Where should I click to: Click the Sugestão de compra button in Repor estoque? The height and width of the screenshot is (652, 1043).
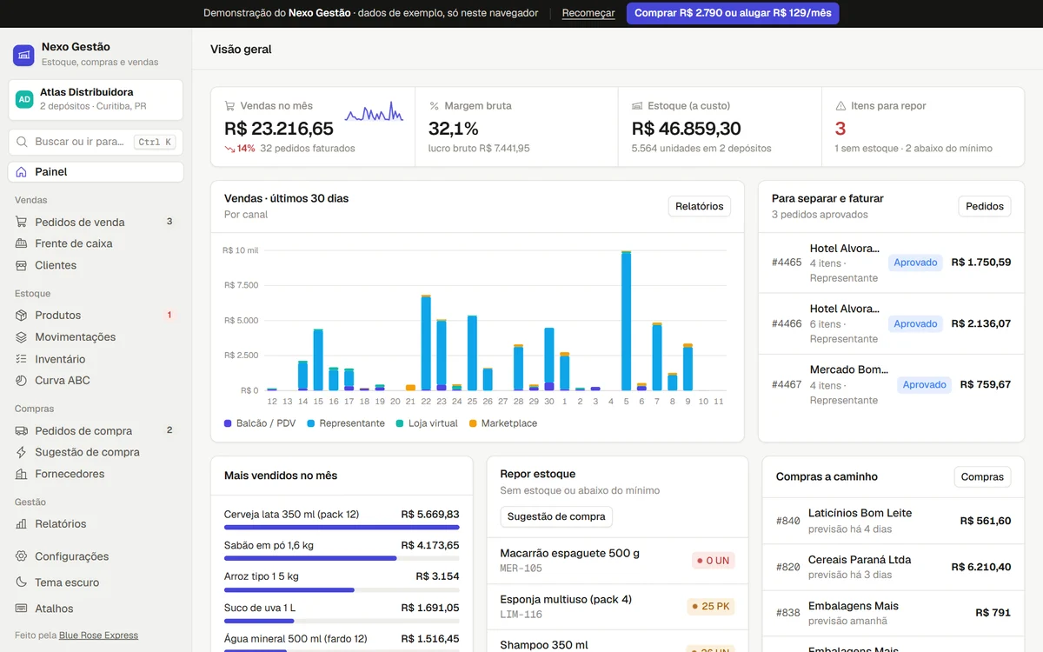click(556, 516)
